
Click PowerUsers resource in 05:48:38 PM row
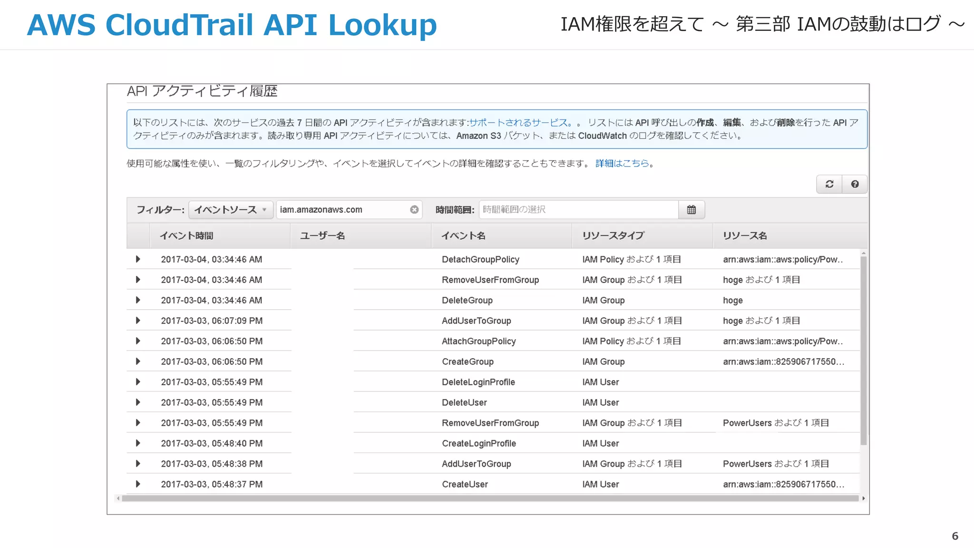tap(776, 464)
